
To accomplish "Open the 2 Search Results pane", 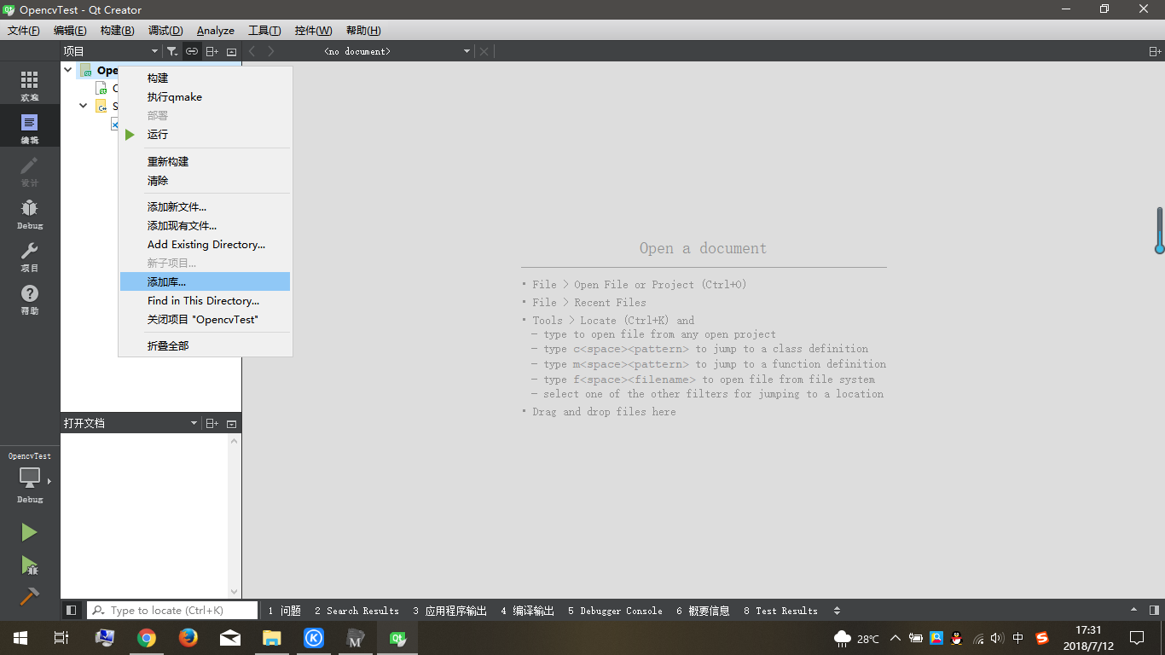I will tap(356, 611).
